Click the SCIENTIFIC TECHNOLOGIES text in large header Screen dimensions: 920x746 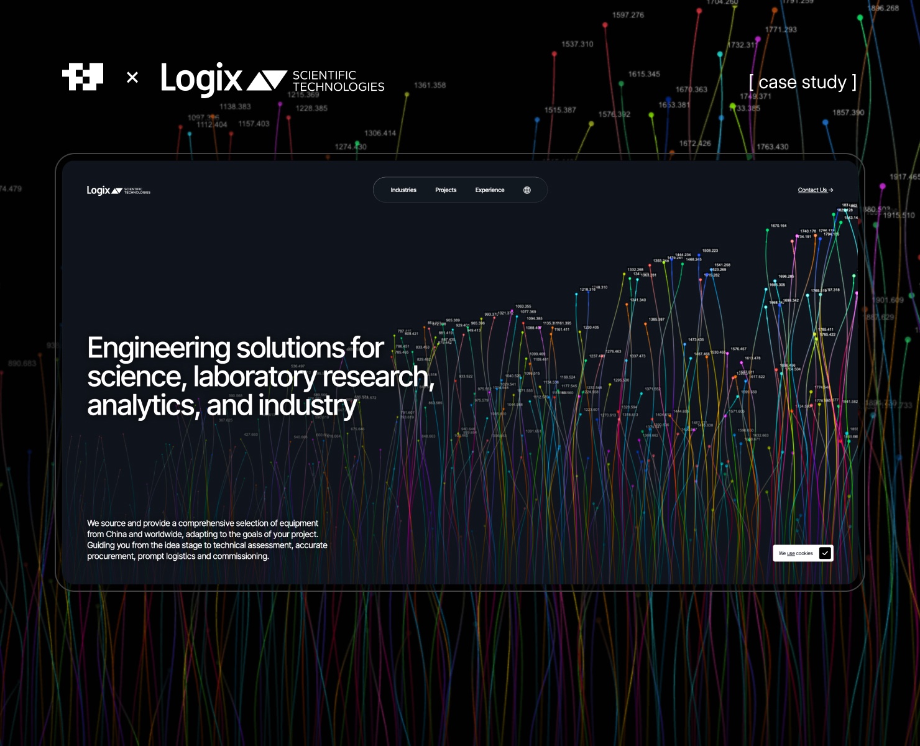338,81
